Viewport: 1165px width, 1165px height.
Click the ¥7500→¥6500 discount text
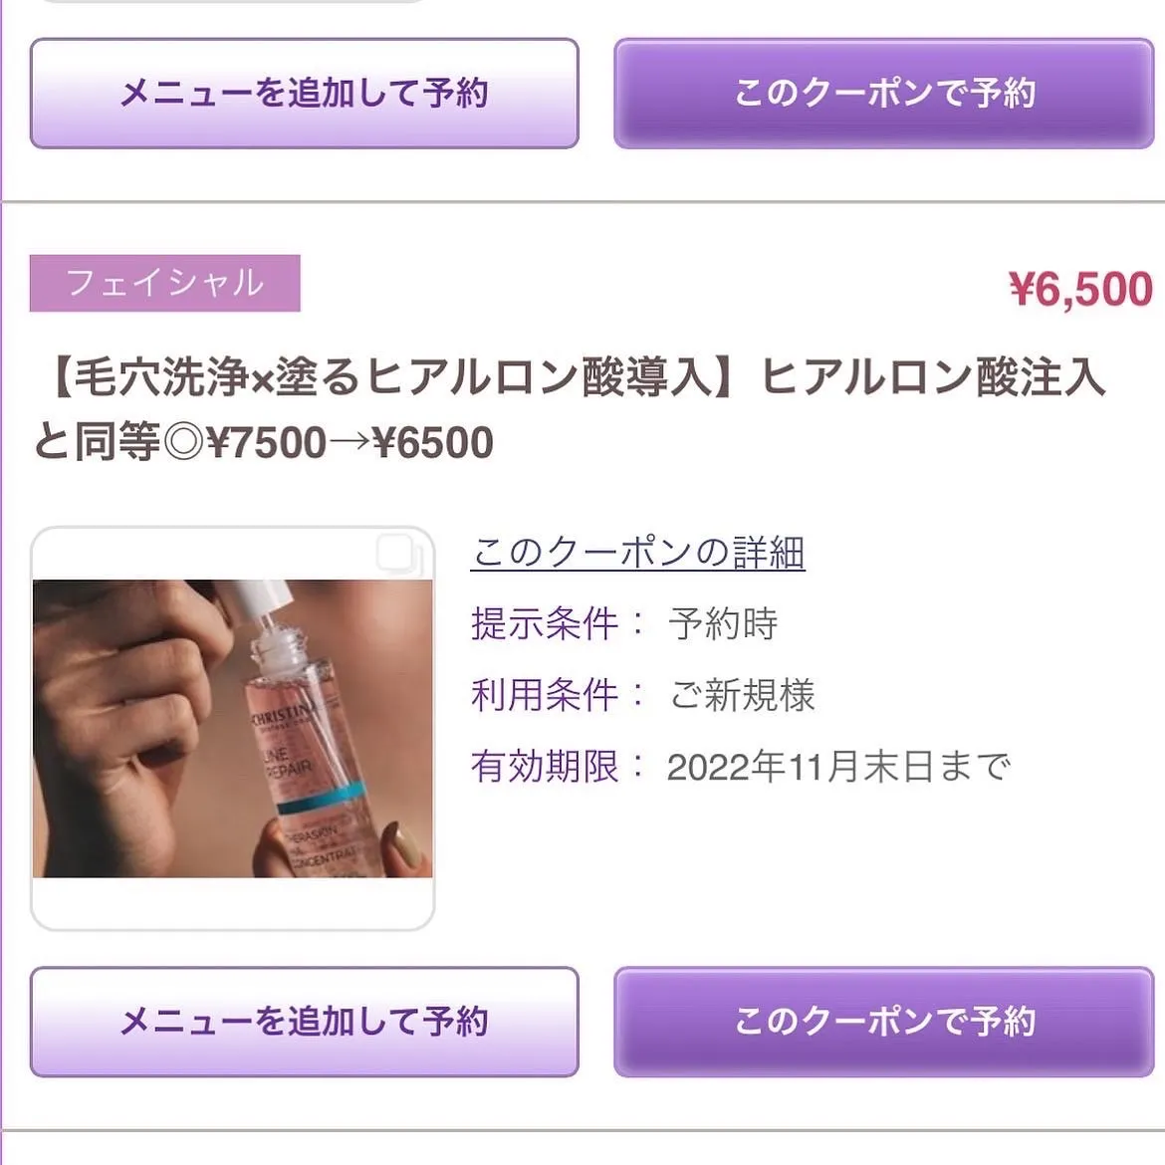349,443
